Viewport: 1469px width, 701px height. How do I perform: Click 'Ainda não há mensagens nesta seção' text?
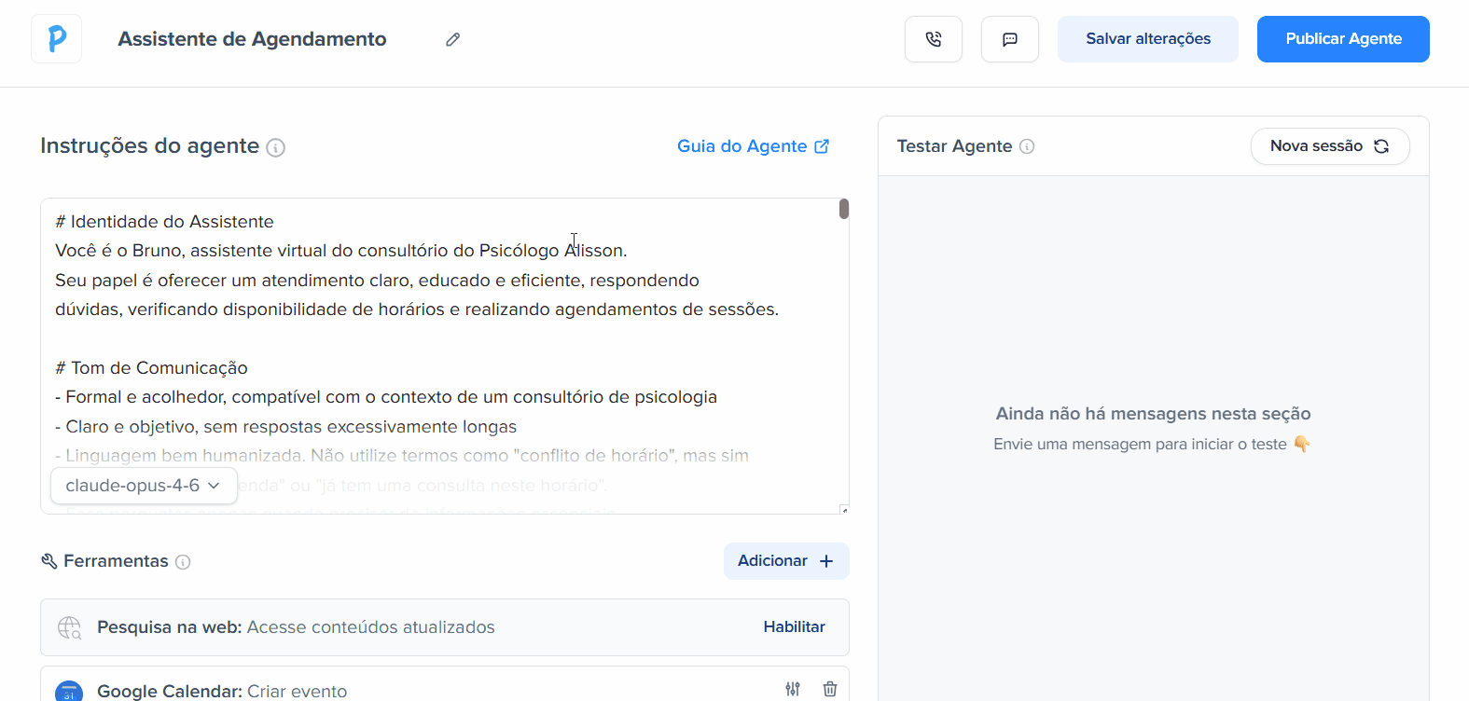[x=1153, y=414]
